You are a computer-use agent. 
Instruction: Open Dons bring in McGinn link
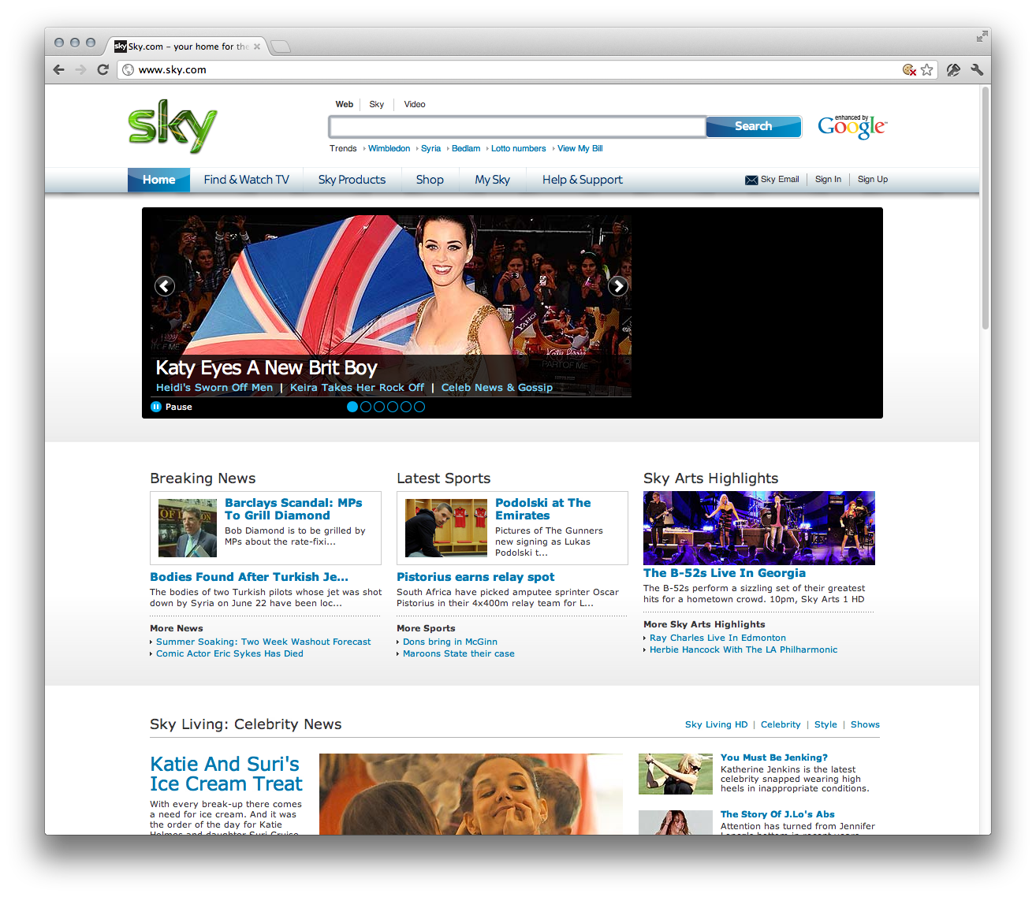pos(450,642)
